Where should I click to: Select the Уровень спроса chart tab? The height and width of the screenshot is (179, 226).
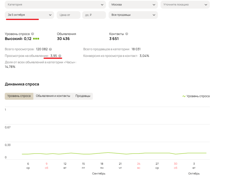click(19, 96)
